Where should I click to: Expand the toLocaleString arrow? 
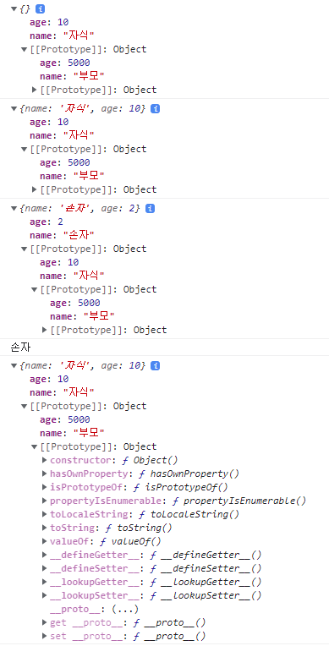(45, 515)
